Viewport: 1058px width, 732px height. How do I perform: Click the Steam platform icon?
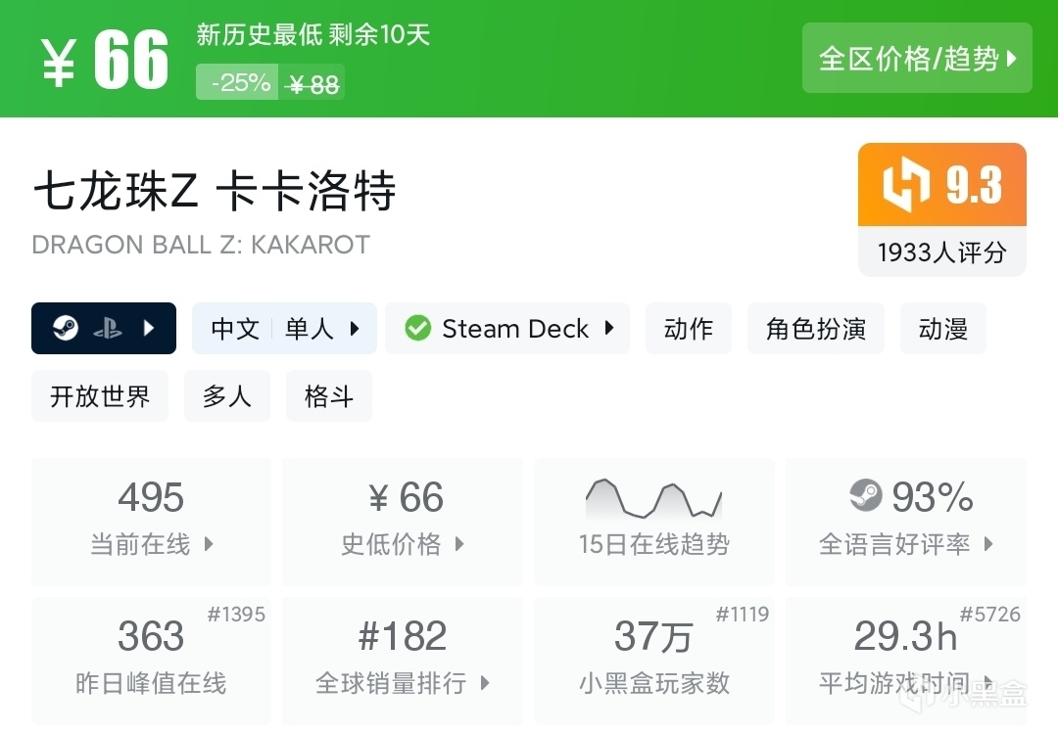coord(66,328)
